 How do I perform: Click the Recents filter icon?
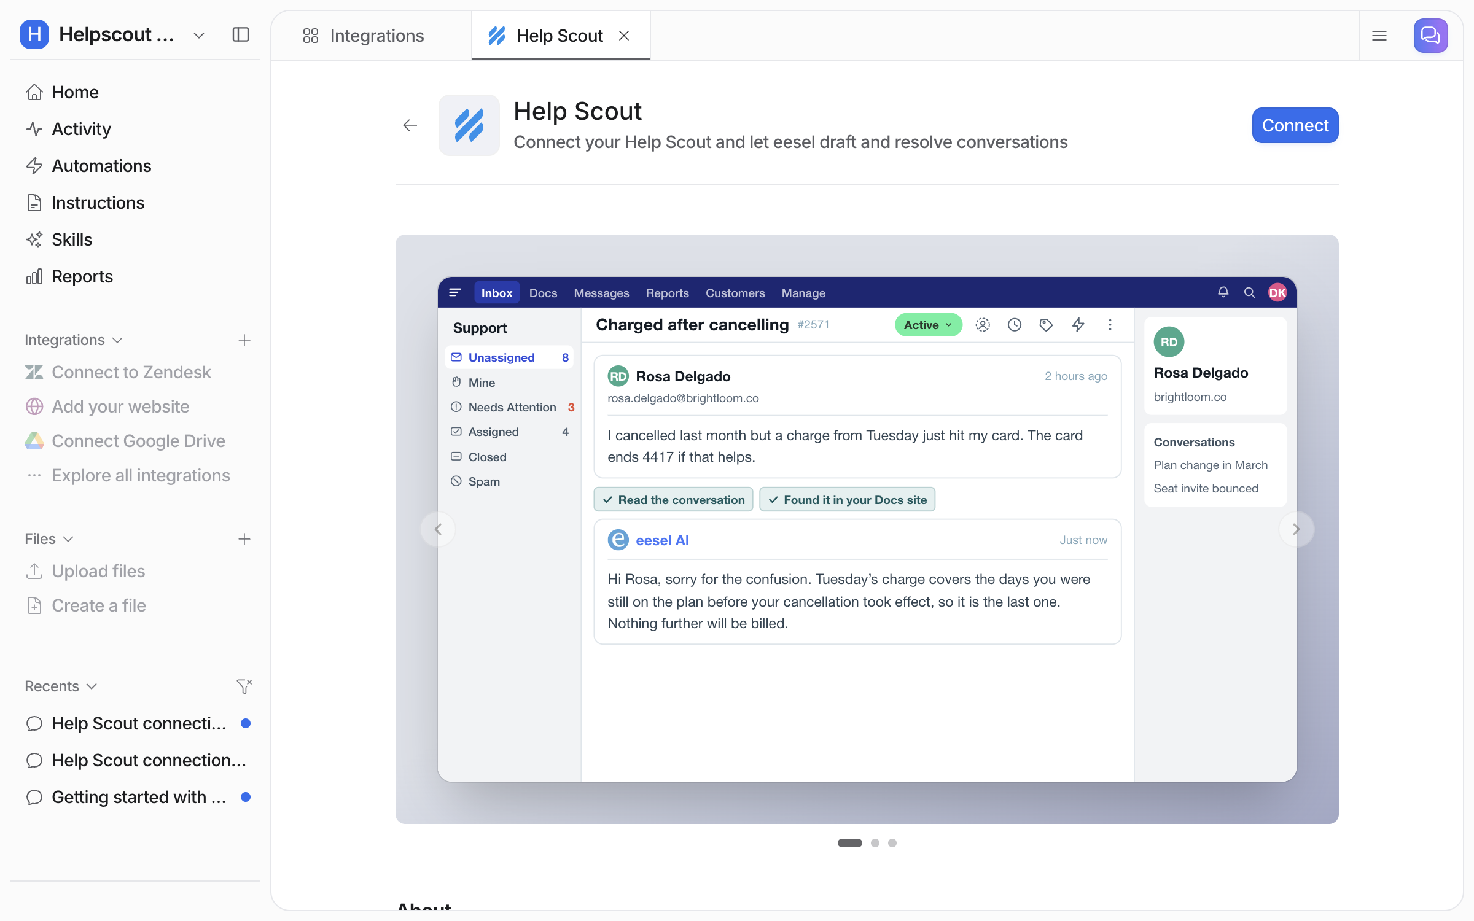[244, 686]
